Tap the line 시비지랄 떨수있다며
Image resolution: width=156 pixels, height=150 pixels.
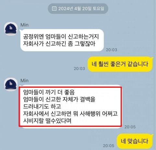click(47, 121)
